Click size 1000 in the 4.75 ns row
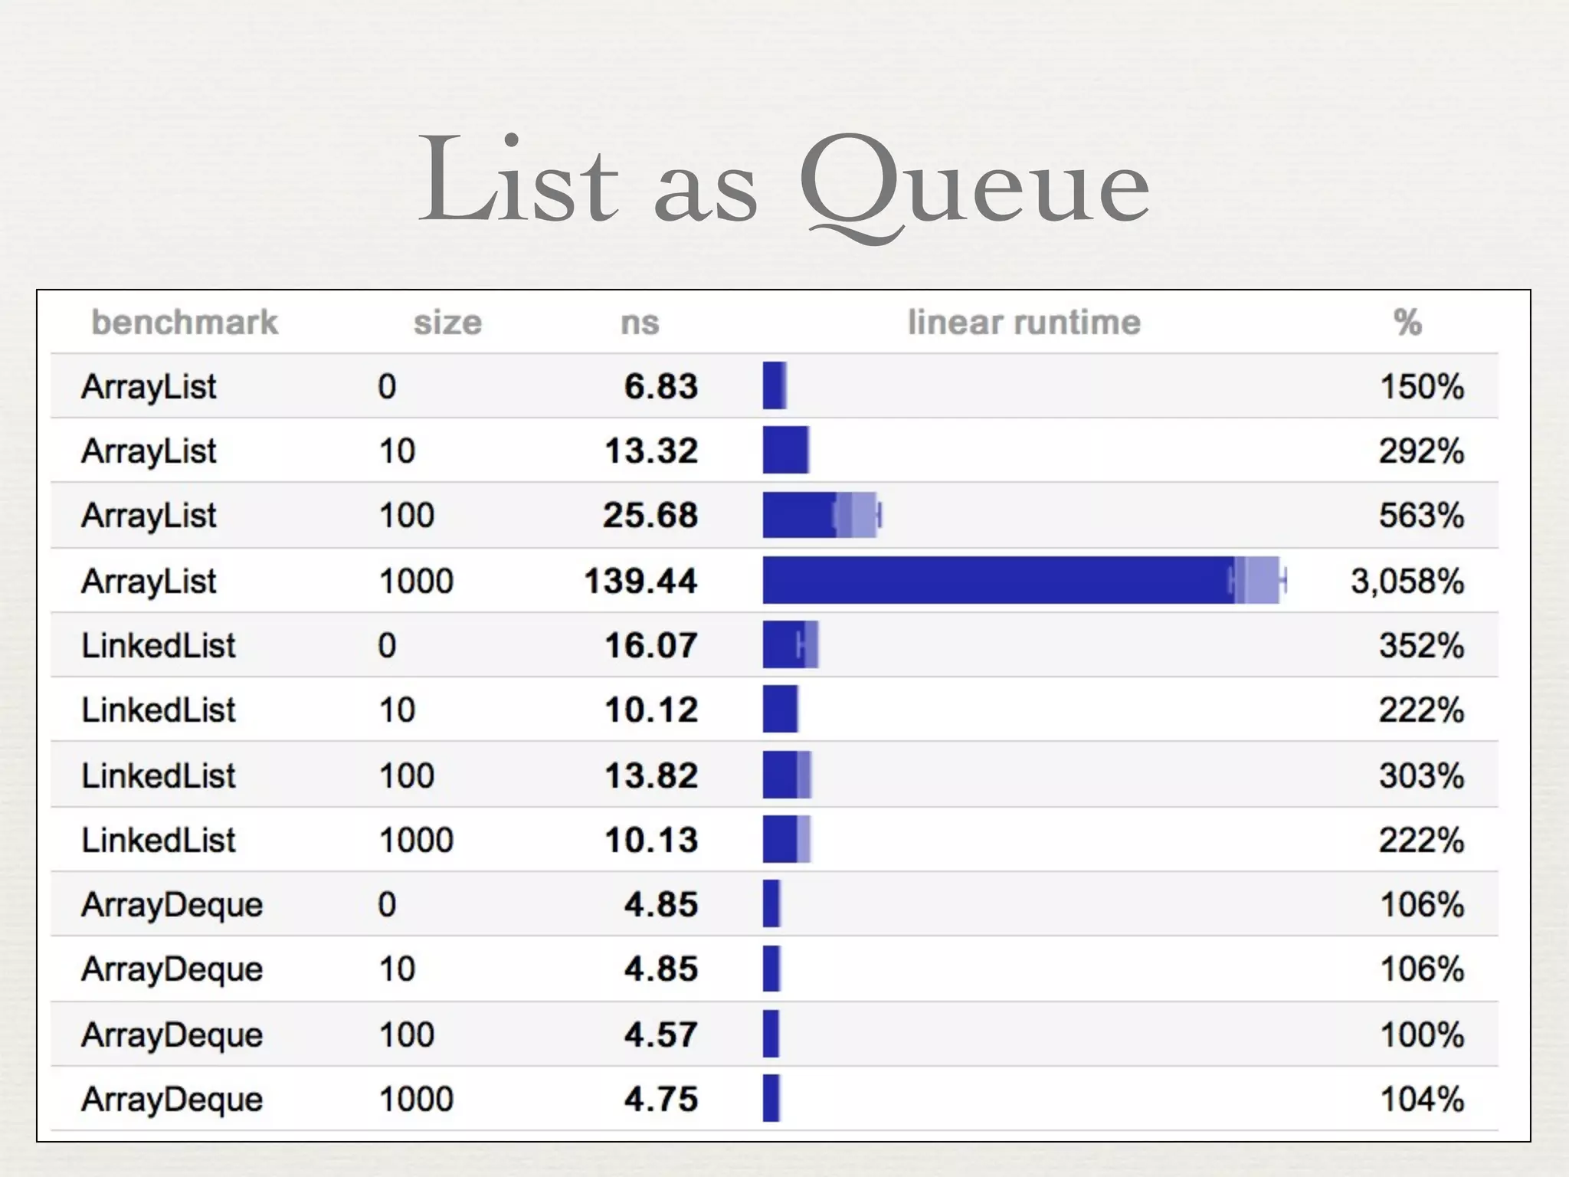This screenshot has width=1569, height=1177. [416, 1099]
